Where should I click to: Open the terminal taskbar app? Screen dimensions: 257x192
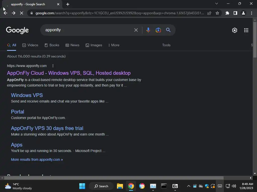click(x=164, y=186)
